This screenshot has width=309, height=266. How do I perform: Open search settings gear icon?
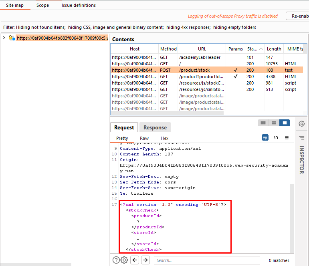[x=124, y=260]
